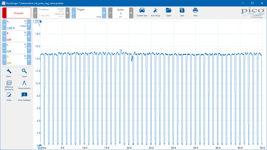Decrease the timebase with minus button
The height and width of the screenshot is (150, 267).
click(x=35, y=13)
